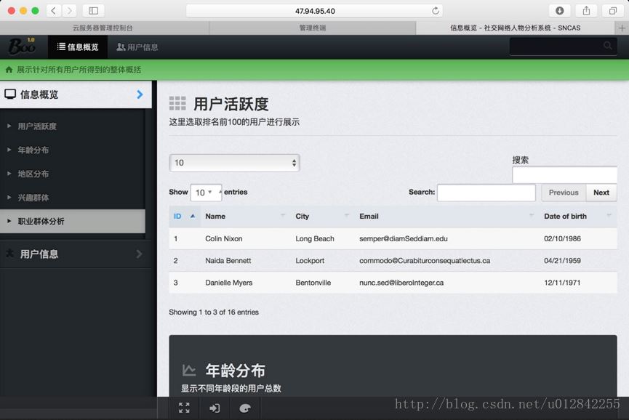Click the search magnifier icon in top bar
629x420 pixels.
pyautogui.click(x=608, y=46)
